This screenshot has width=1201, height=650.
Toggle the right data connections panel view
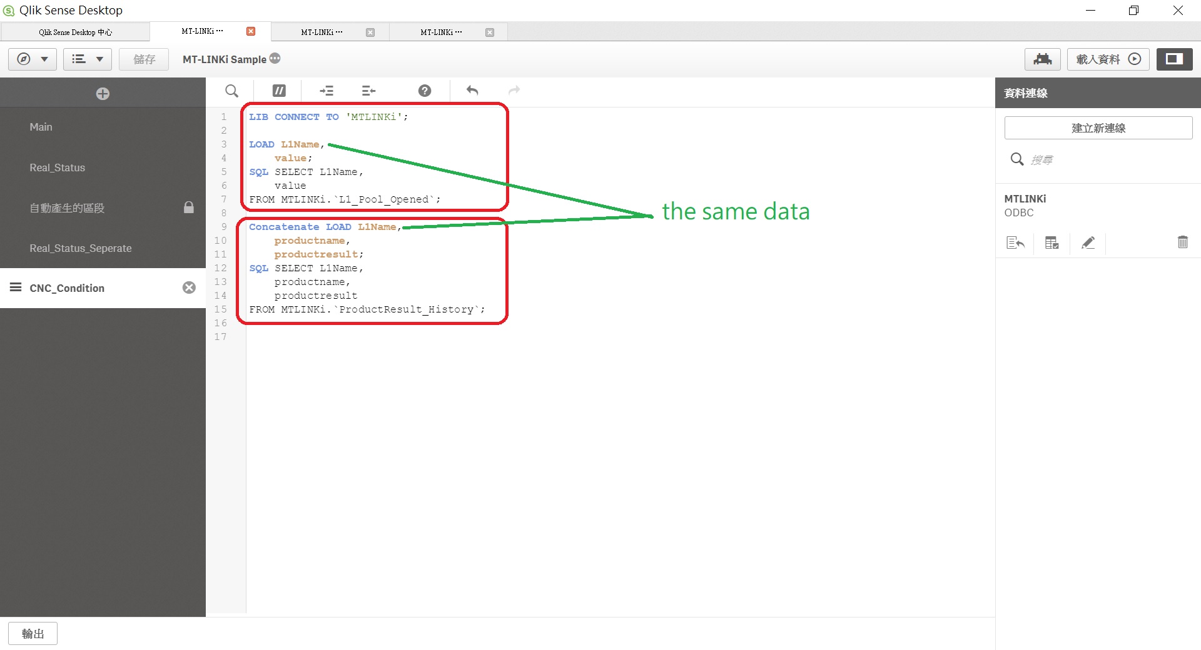[1174, 59]
